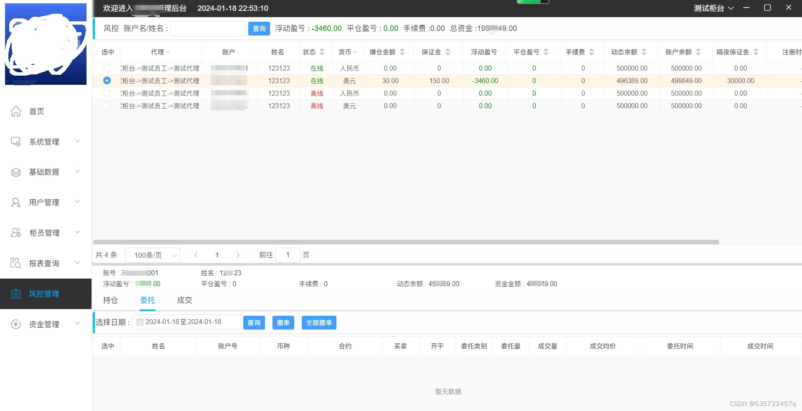802x411 pixels.
Task: Select the 美元 在线 account radio button
Action: 107,81
